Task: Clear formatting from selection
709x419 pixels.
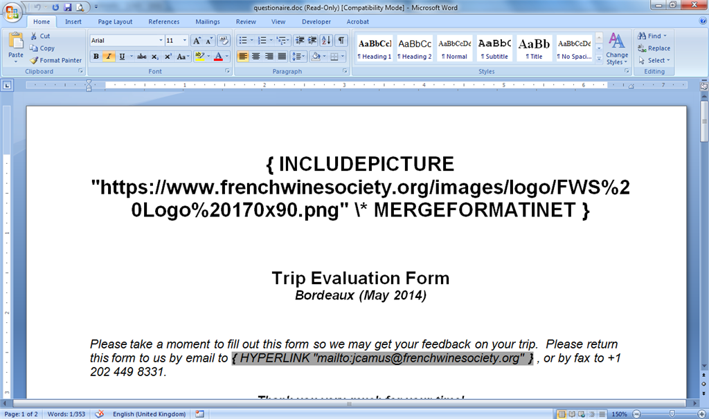Action: click(x=224, y=41)
